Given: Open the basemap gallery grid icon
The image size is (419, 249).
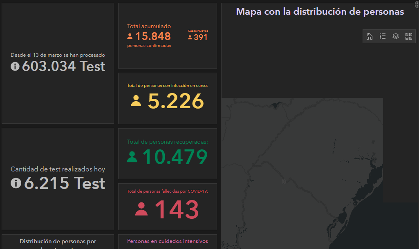Looking at the screenshot, I should click(409, 36).
